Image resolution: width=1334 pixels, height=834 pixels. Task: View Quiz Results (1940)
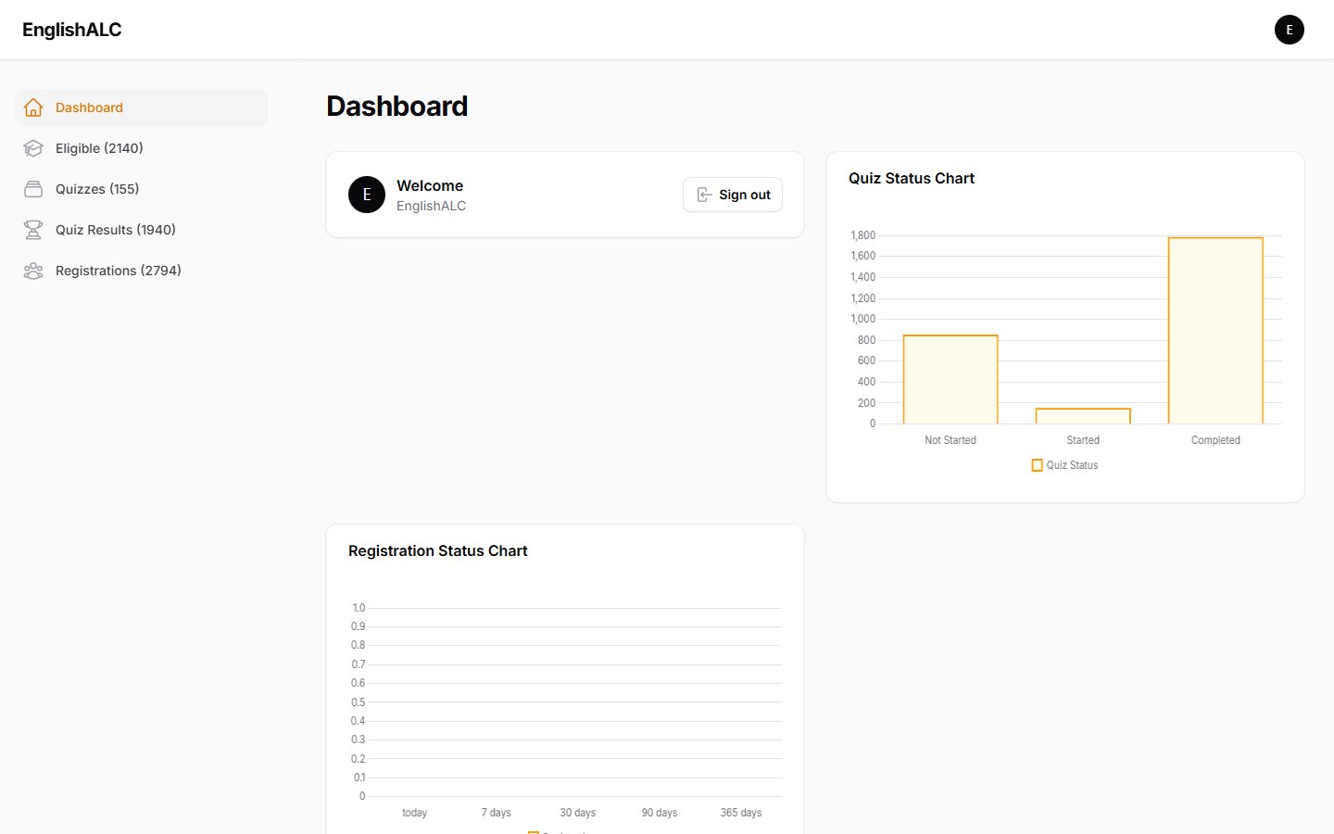tap(142, 230)
